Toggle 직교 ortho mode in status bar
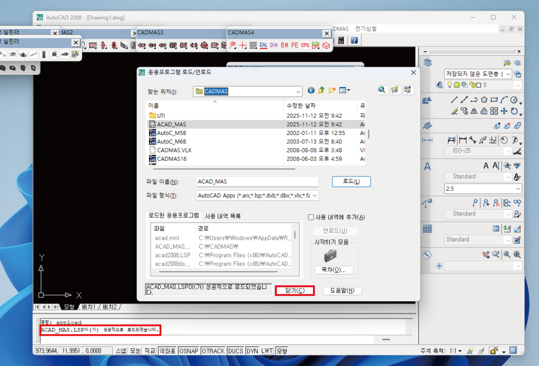 pos(150,351)
